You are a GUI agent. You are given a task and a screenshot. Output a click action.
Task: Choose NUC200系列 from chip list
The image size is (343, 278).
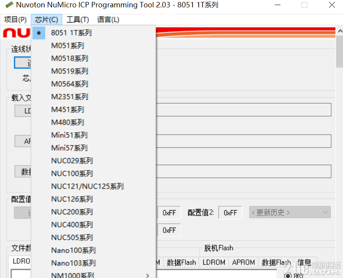tap(94, 212)
